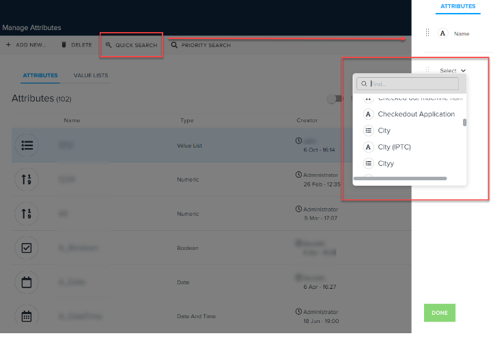Click the clock icon in 6 Oct row

[298, 141]
